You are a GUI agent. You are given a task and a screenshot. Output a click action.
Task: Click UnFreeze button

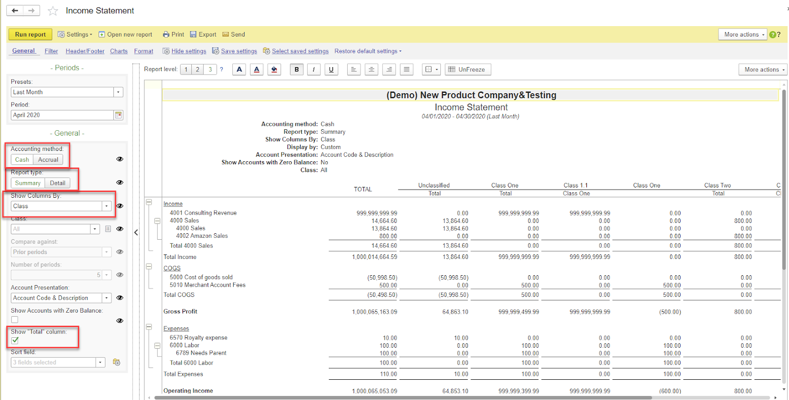coord(467,70)
